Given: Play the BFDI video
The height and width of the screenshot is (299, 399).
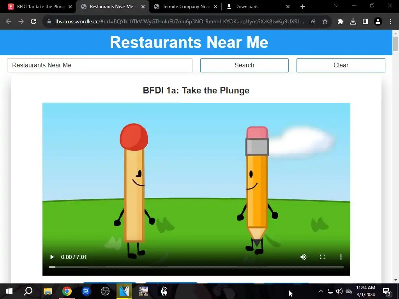Looking at the screenshot, I should pos(52,257).
